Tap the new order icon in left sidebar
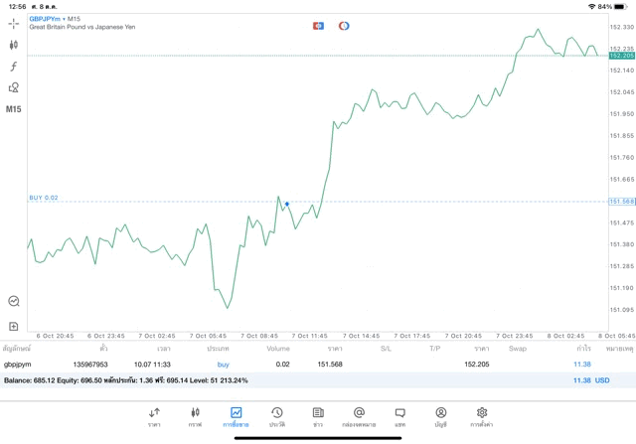This screenshot has height=444, width=636. (14, 326)
